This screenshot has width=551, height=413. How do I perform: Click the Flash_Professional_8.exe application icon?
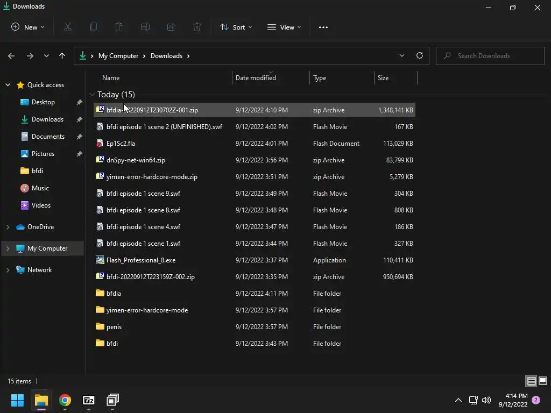[x=100, y=260]
